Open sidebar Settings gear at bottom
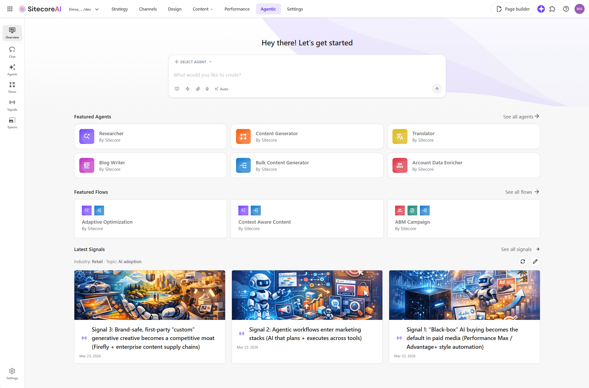Viewport: 589px width, 388px height. [12, 374]
